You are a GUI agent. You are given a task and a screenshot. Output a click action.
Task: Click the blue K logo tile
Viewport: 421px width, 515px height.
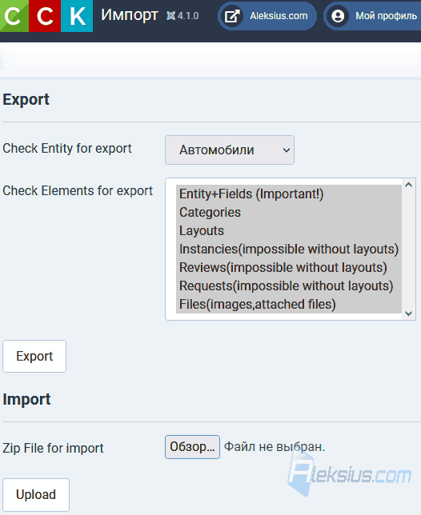(77, 16)
